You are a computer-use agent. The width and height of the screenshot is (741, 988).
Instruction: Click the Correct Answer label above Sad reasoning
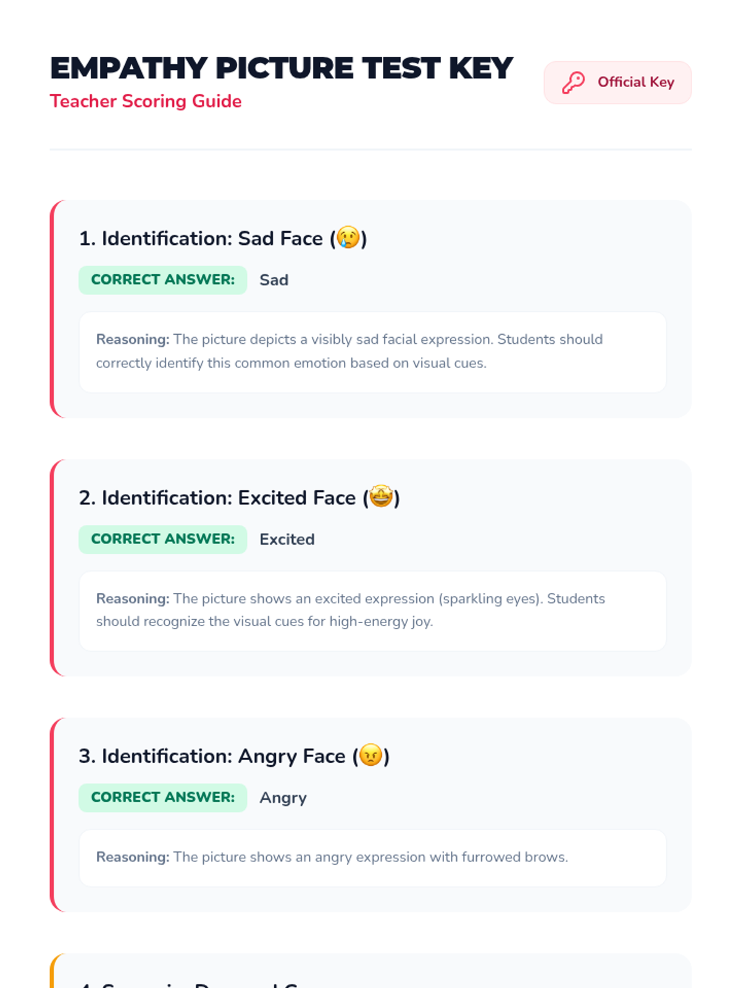coord(163,280)
